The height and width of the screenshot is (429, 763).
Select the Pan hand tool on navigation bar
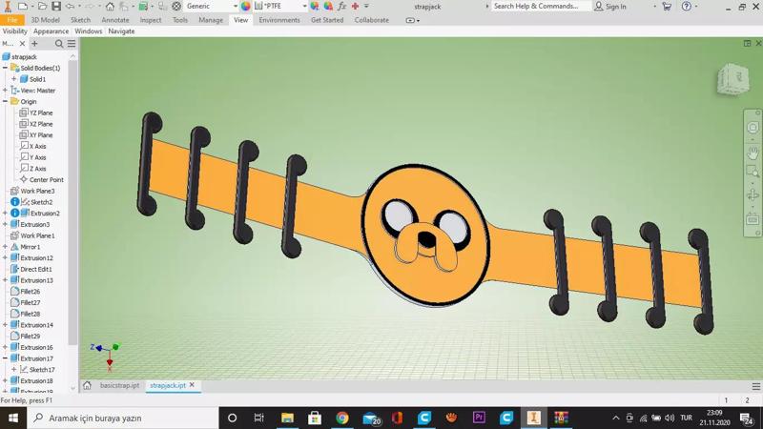(753, 153)
